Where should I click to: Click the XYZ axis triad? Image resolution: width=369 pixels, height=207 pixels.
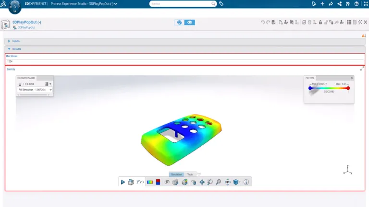(347, 170)
